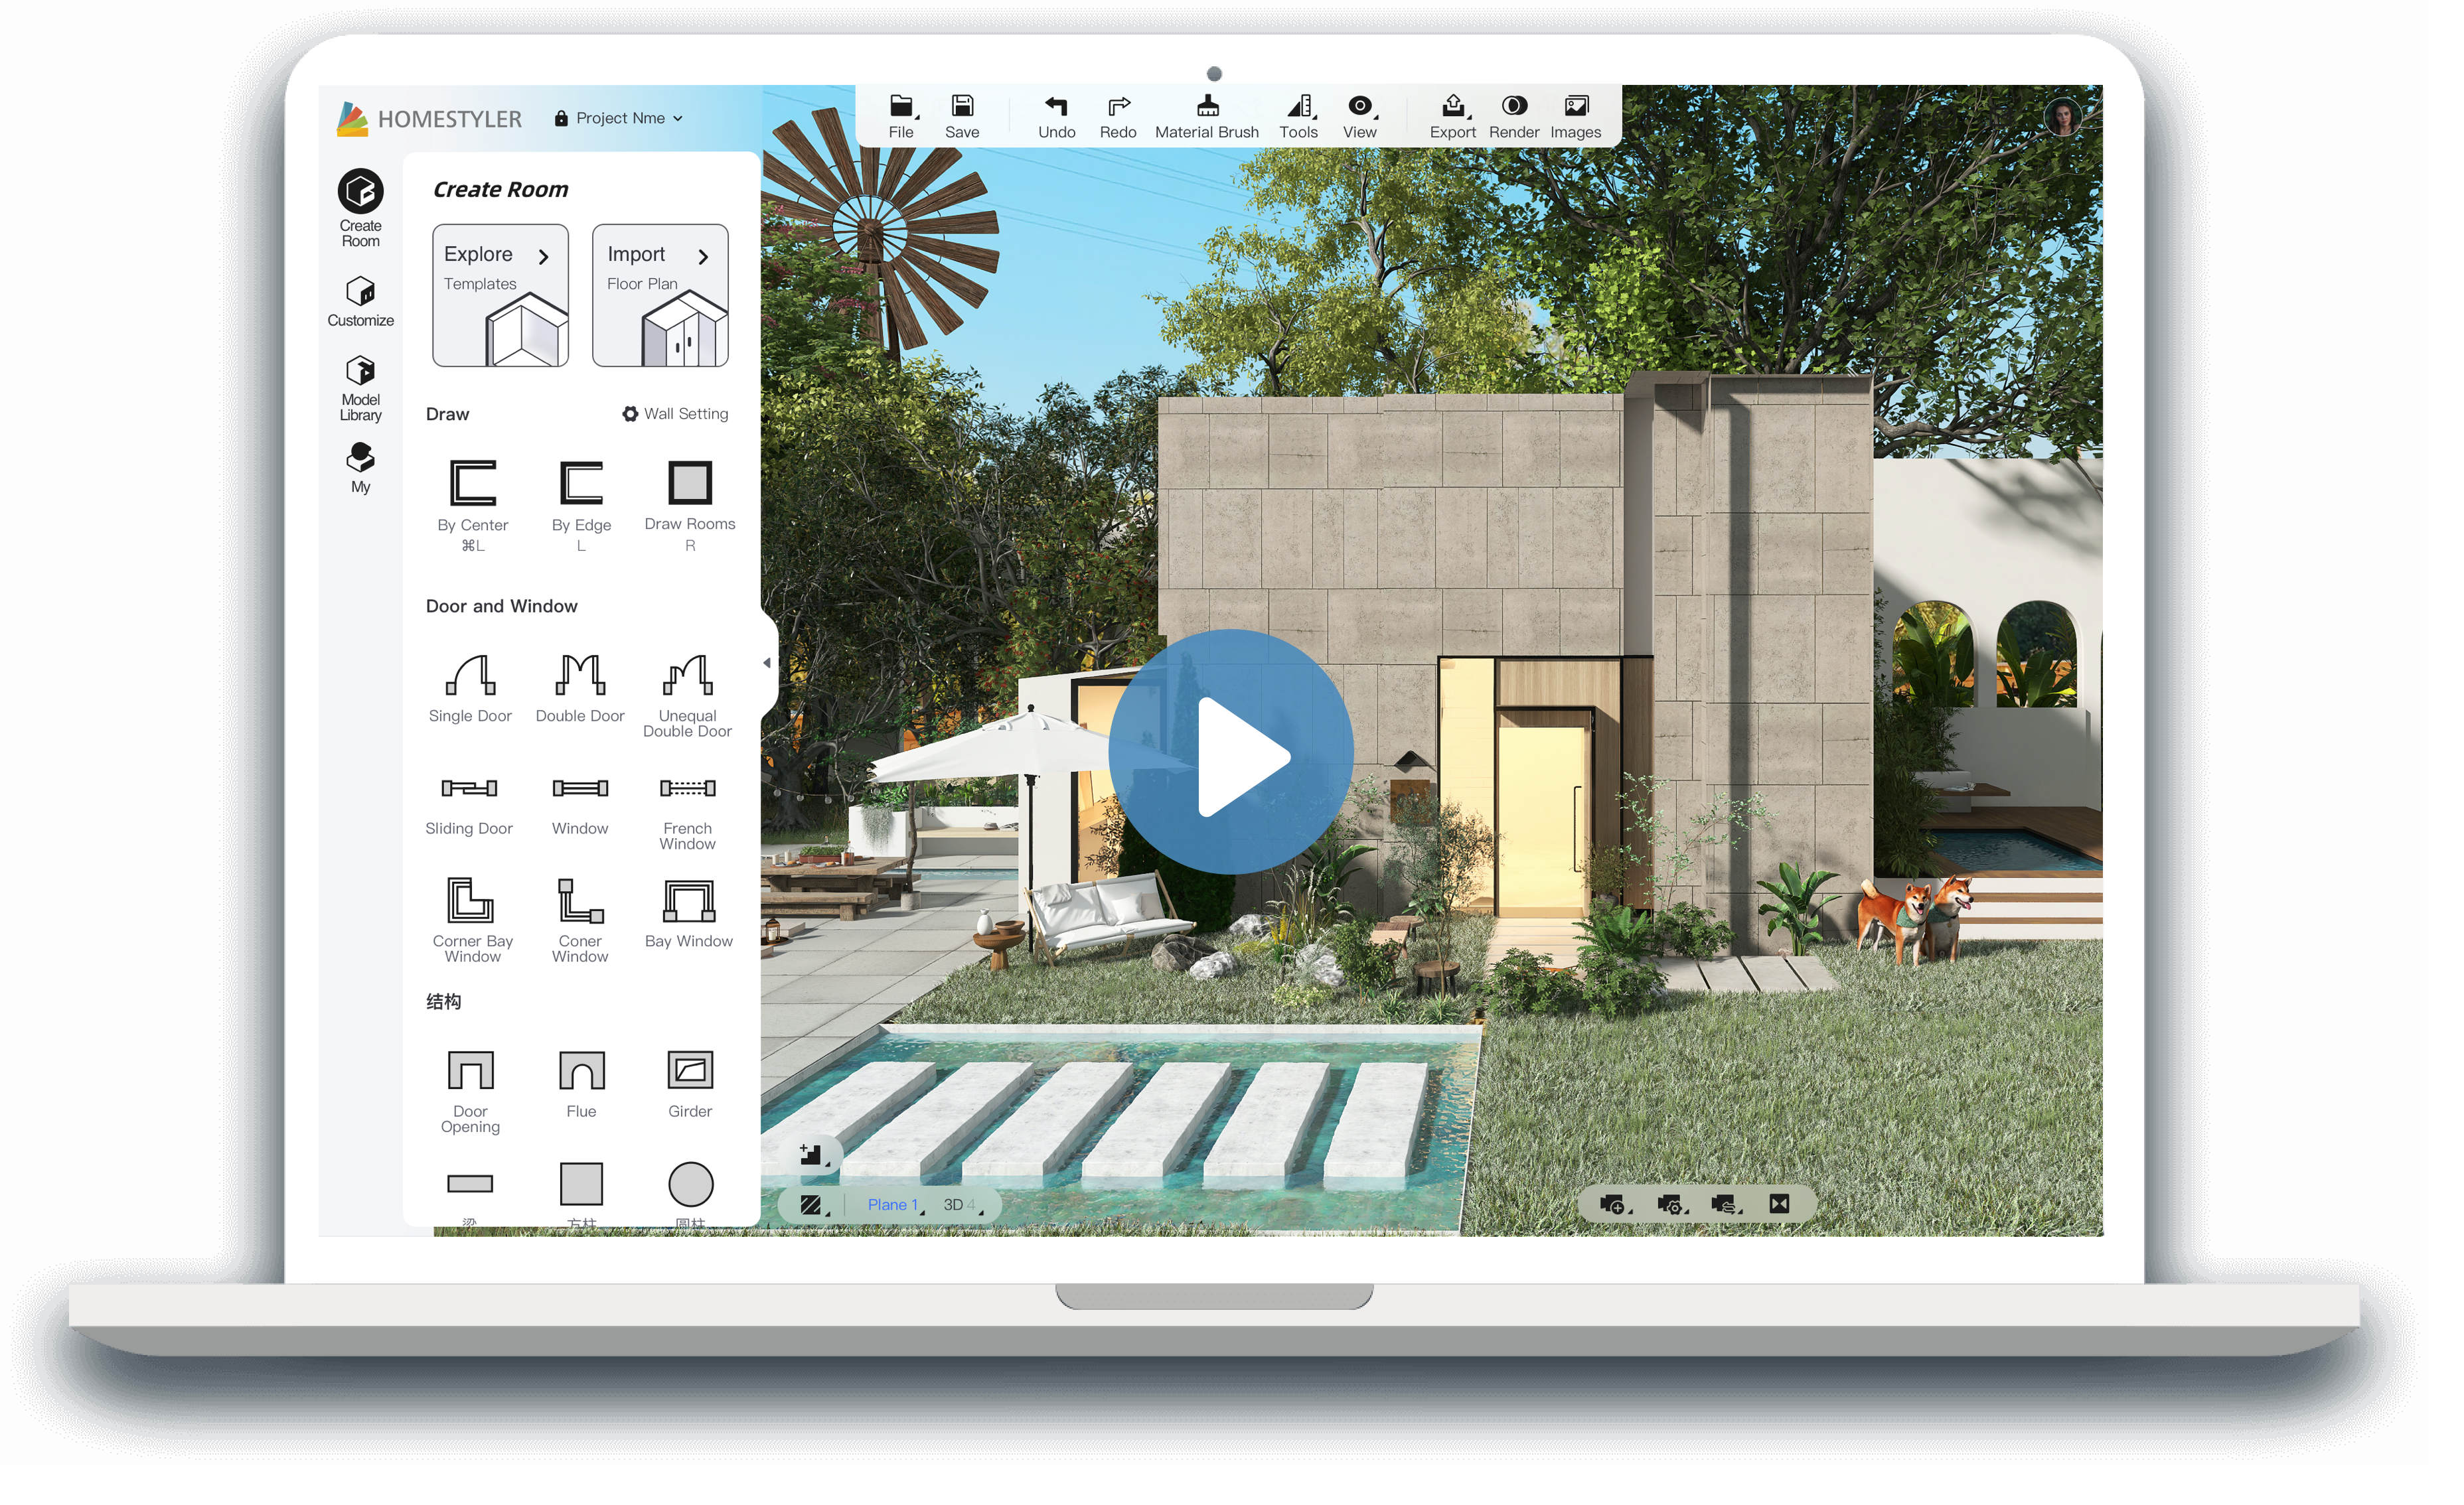Play the preview video
Viewport: 2464px width, 1505px height.
(1232, 757)
